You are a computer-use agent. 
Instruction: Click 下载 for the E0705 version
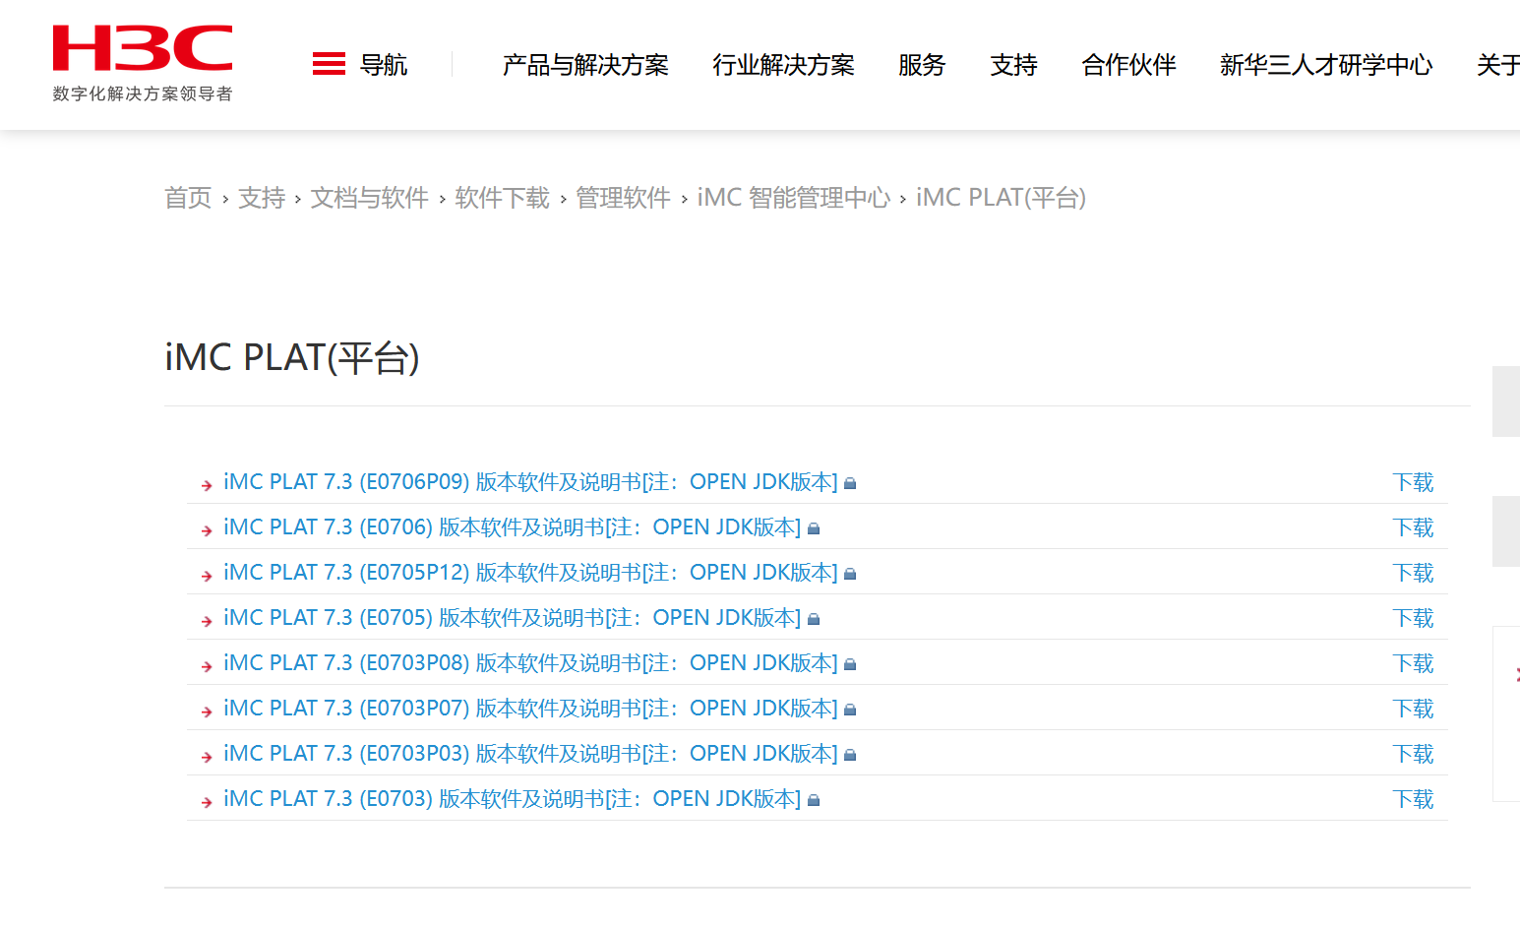point(1413,618)
